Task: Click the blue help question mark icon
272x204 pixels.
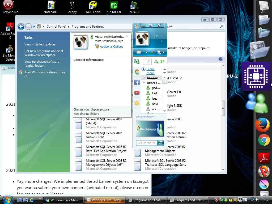Action: 221,59
